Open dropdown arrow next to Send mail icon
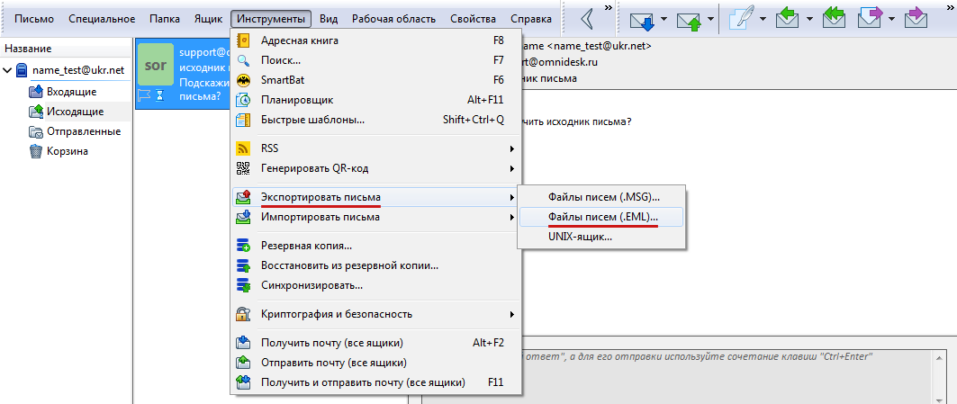Screen dimensions: 957x404 point(711,19)
